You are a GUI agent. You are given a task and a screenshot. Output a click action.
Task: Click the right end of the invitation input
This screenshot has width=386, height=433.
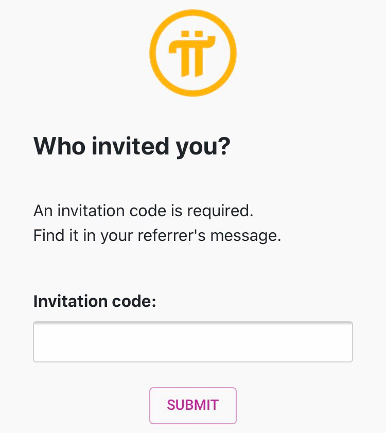(x=347, y=342)
